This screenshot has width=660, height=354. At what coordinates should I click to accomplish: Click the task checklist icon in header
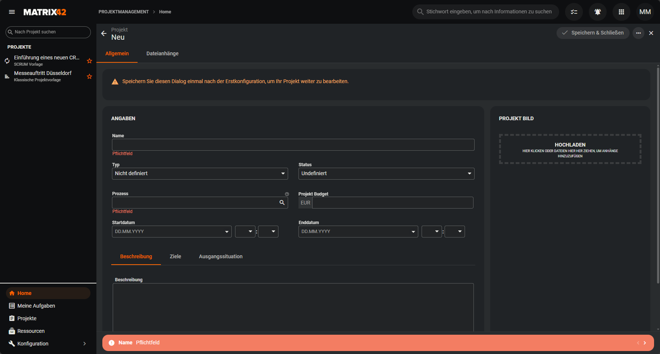[574, 12]
